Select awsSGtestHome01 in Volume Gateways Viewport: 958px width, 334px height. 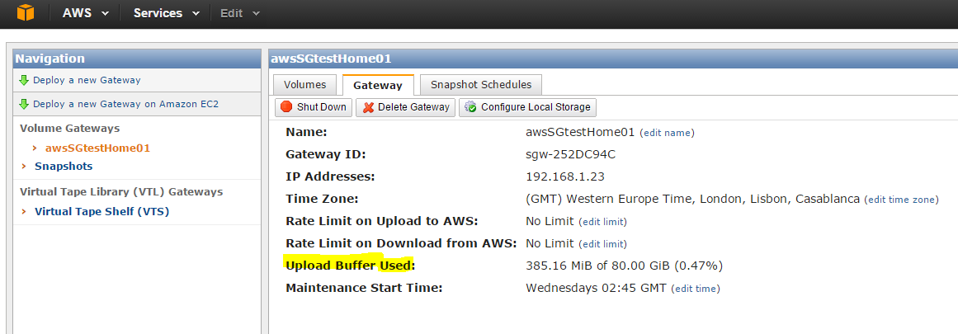[x=97, y=148]
